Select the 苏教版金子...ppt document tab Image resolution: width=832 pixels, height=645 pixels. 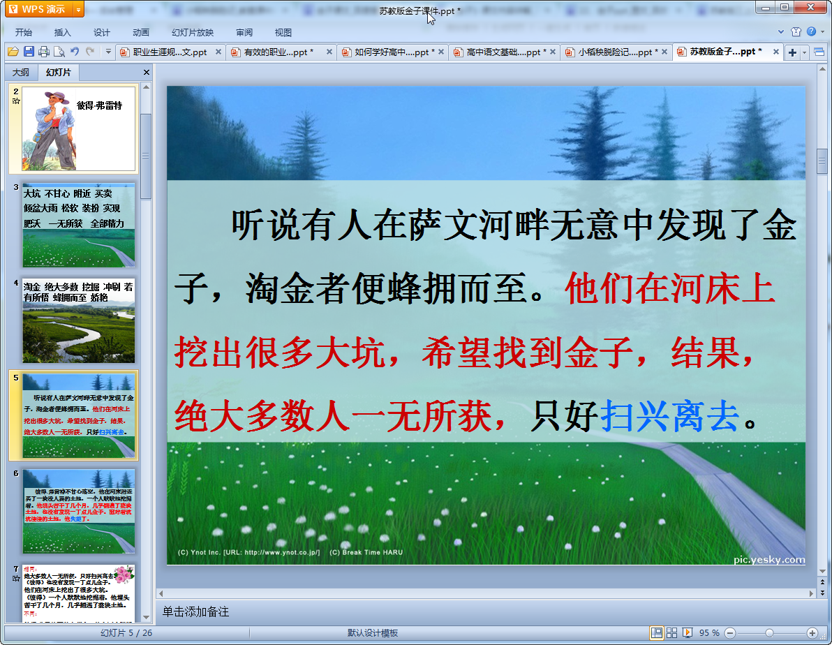[x=725, y=52]
